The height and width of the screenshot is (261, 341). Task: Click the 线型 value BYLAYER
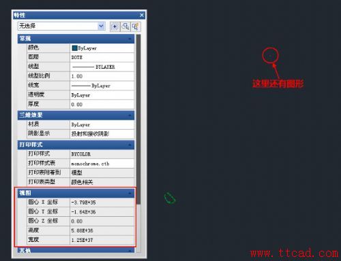click(102, 67)
